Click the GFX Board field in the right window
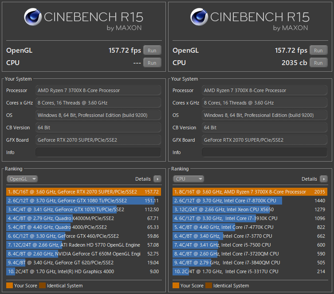 point(264,140)
